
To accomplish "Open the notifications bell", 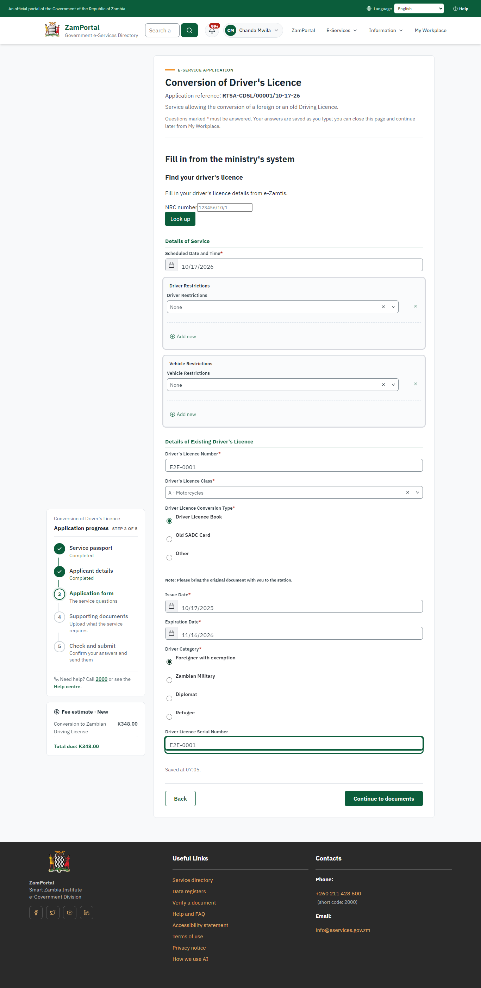I will pos(212,30).
